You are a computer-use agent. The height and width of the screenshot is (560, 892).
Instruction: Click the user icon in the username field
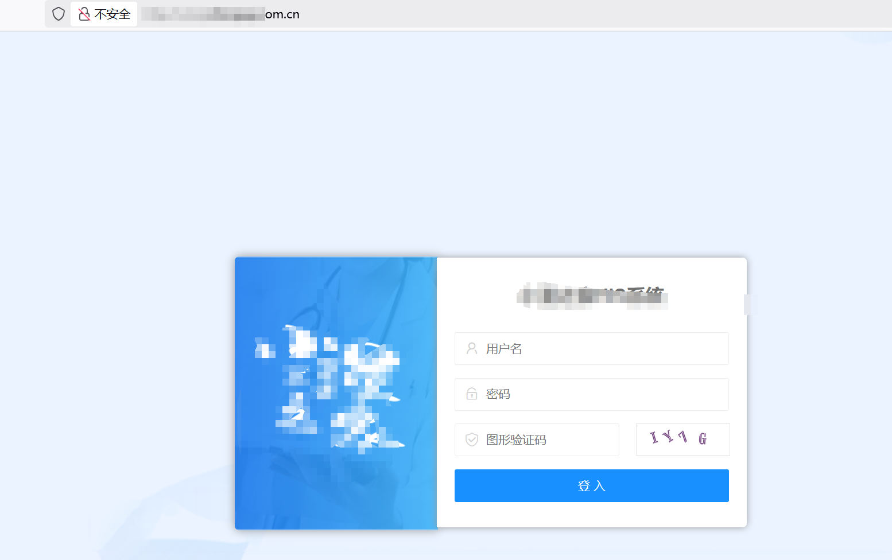click(472, 348)
